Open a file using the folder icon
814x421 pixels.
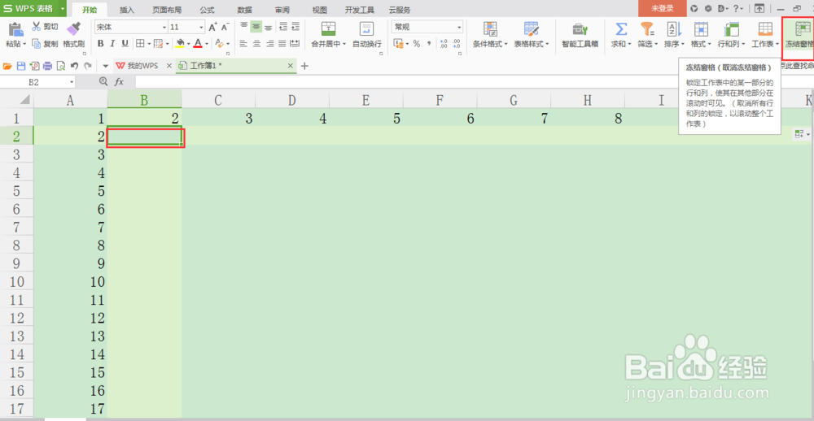(7, 66)
